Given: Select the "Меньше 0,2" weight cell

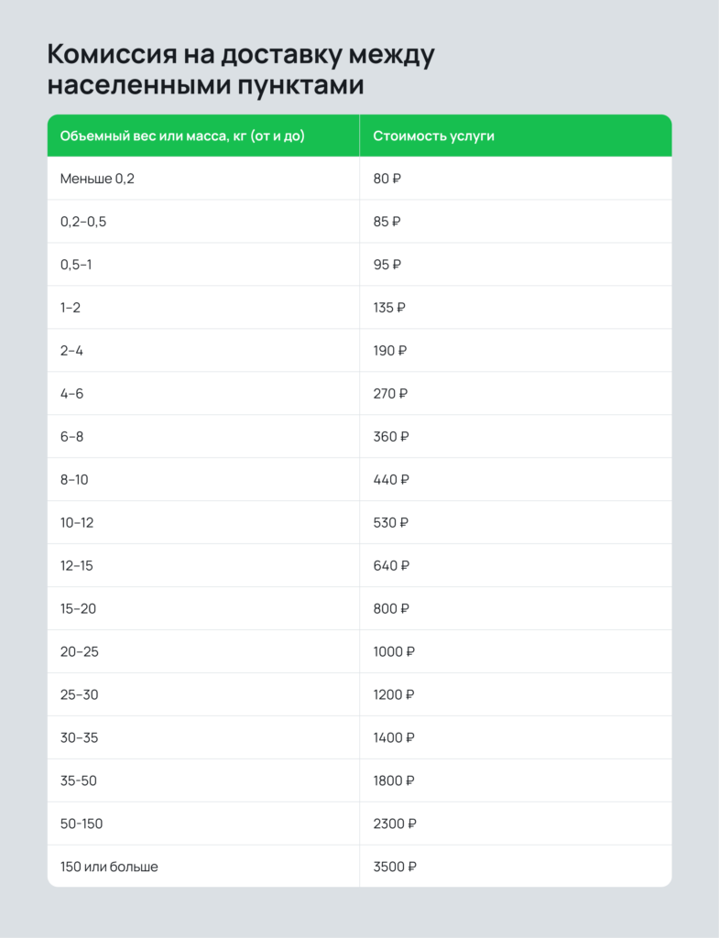Looking at the screenshot, I should pyautogui.click(x=97, y=179).
